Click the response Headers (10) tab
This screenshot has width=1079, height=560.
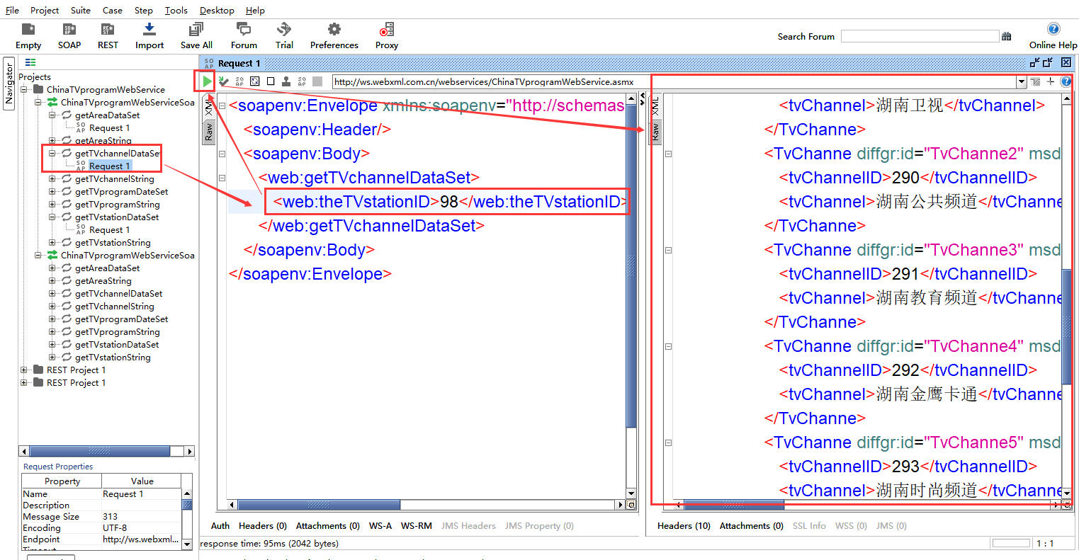[x=684, y=526]
